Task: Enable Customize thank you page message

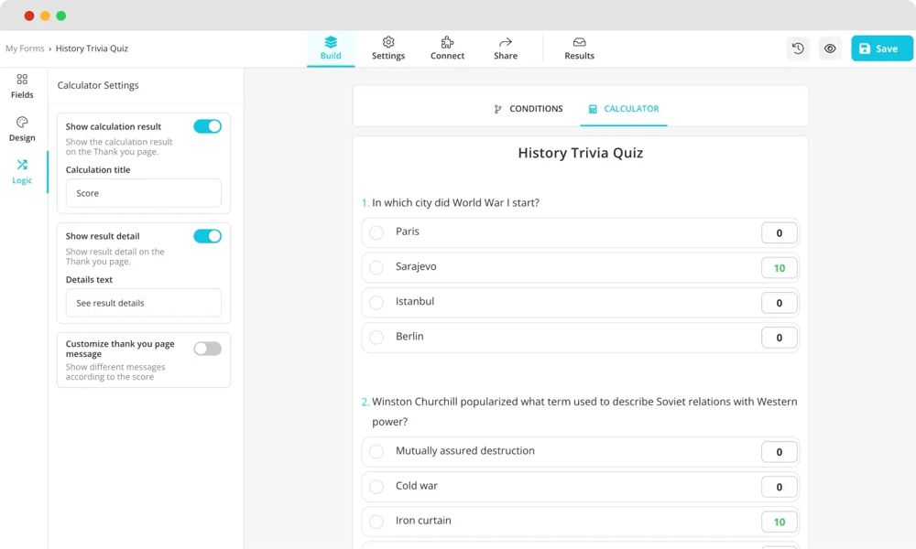Action: tap(208, 349)
